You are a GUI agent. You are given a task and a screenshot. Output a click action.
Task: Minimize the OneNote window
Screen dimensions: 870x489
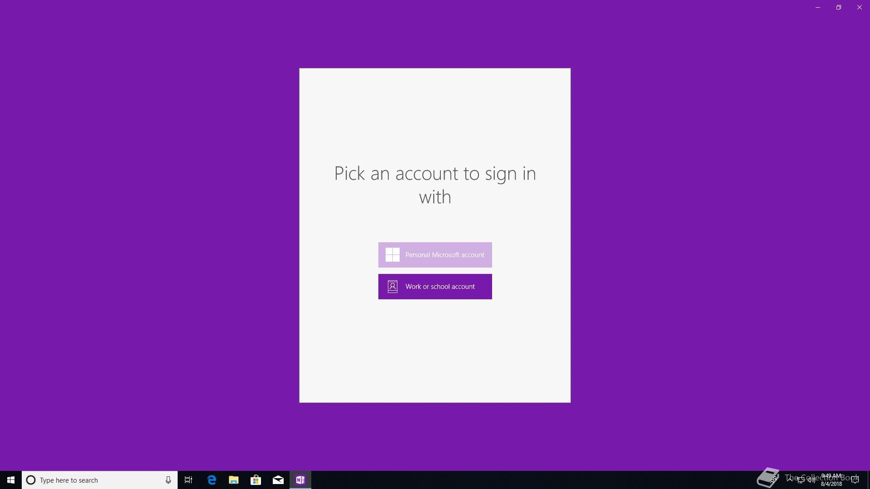pos(818,7)
